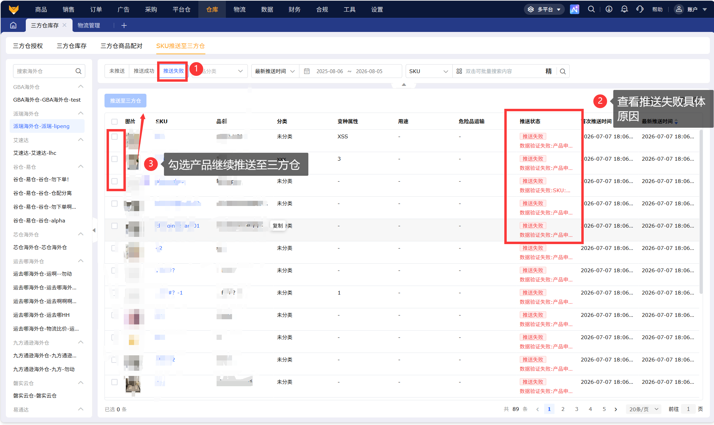Open the 商品 main menu
Viewport: 714px width, 425px height.
pos(41,9)
